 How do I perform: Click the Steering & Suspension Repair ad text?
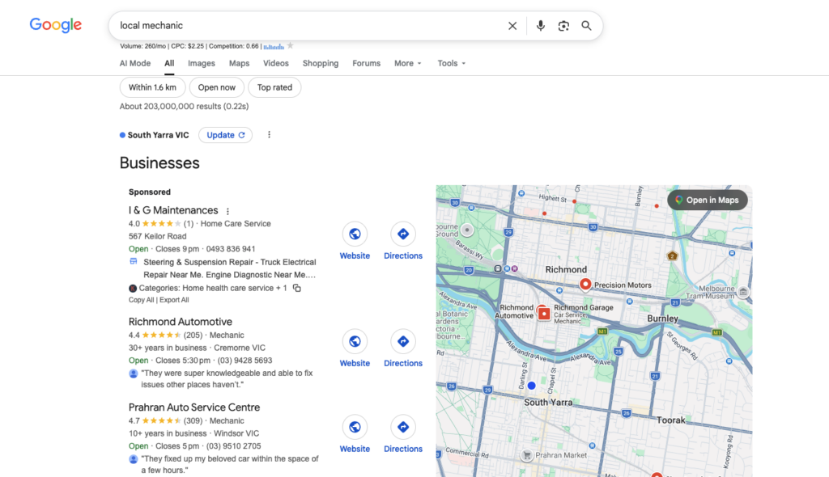229,268
